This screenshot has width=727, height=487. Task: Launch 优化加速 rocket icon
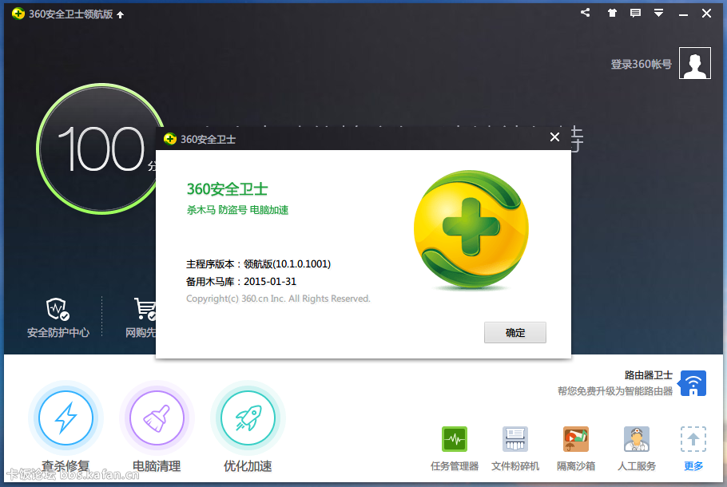[x=248, y=418]
